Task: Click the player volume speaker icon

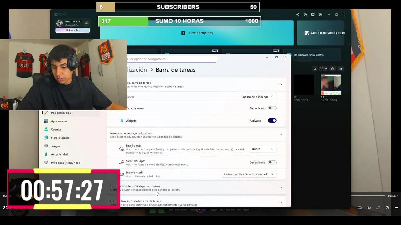Action: 369,208
